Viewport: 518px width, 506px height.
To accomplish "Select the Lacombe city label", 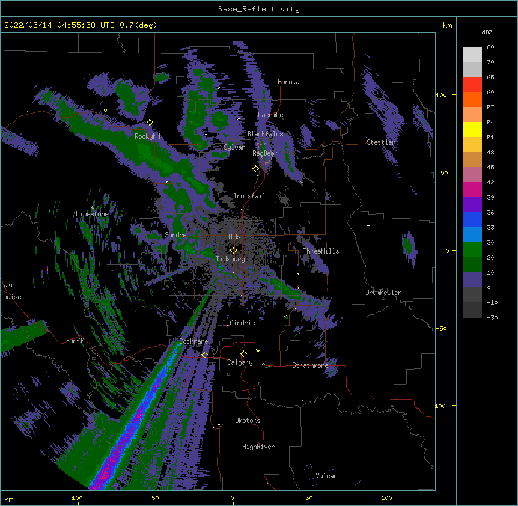I will (x=270, y=115).
